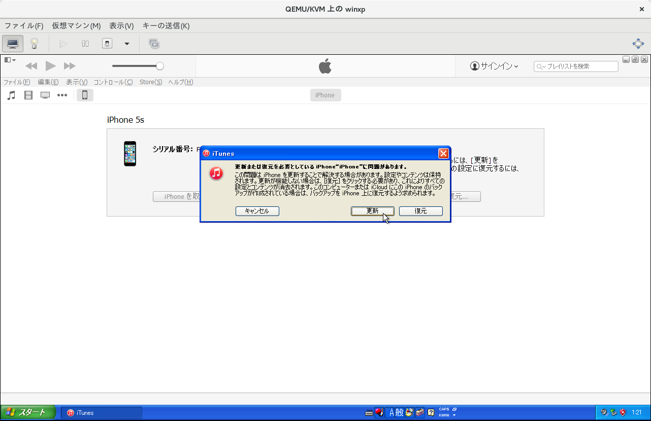This screenshot has height=421, width=651.
Task: Click the iTunes rewind button
Action: coord(31,66)
